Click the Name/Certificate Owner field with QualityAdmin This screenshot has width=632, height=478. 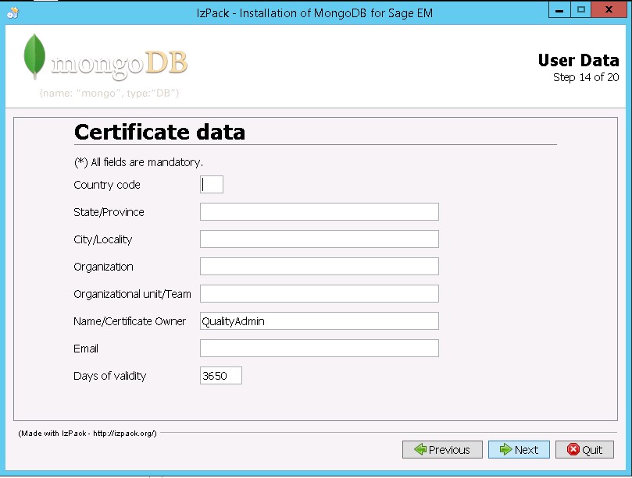[320, 321]
